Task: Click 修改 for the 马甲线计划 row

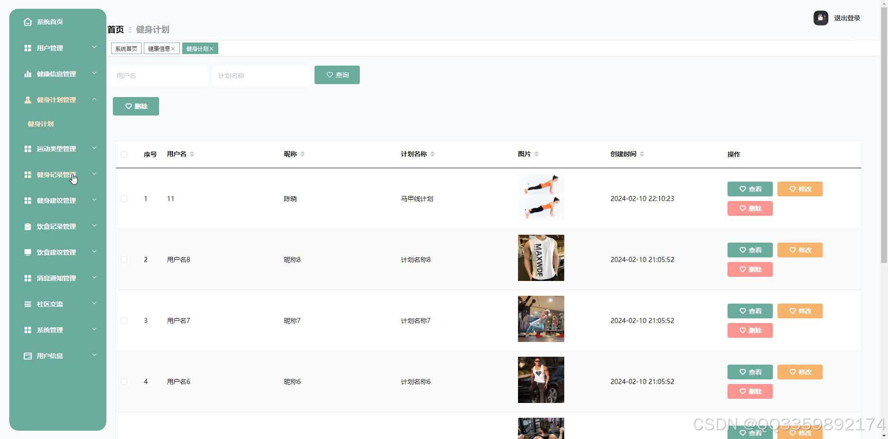Action: coord(800,189)
